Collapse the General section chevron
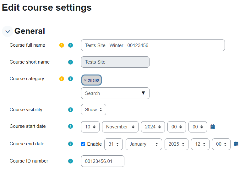This screenshot has width=245, height=171. (8, 31)
